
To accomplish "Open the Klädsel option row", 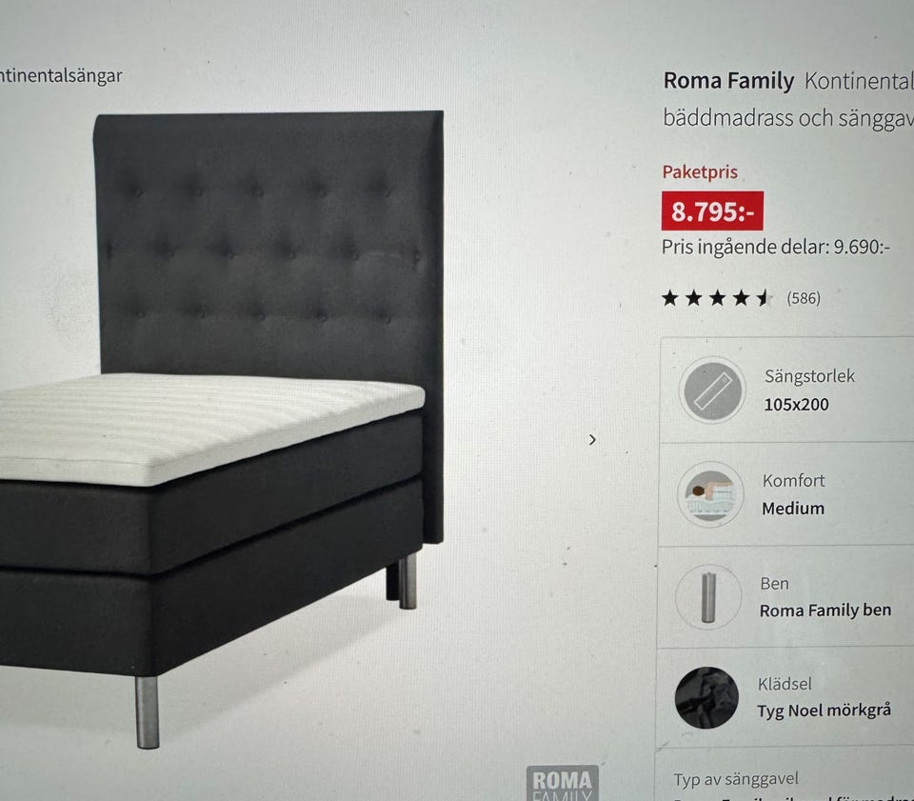I will (785, 696).
